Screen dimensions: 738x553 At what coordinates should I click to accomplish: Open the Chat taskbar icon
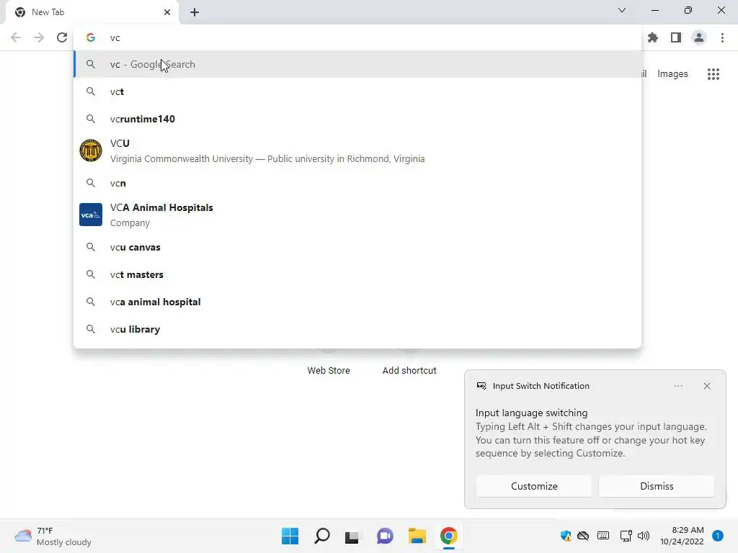tap(385, 536)
